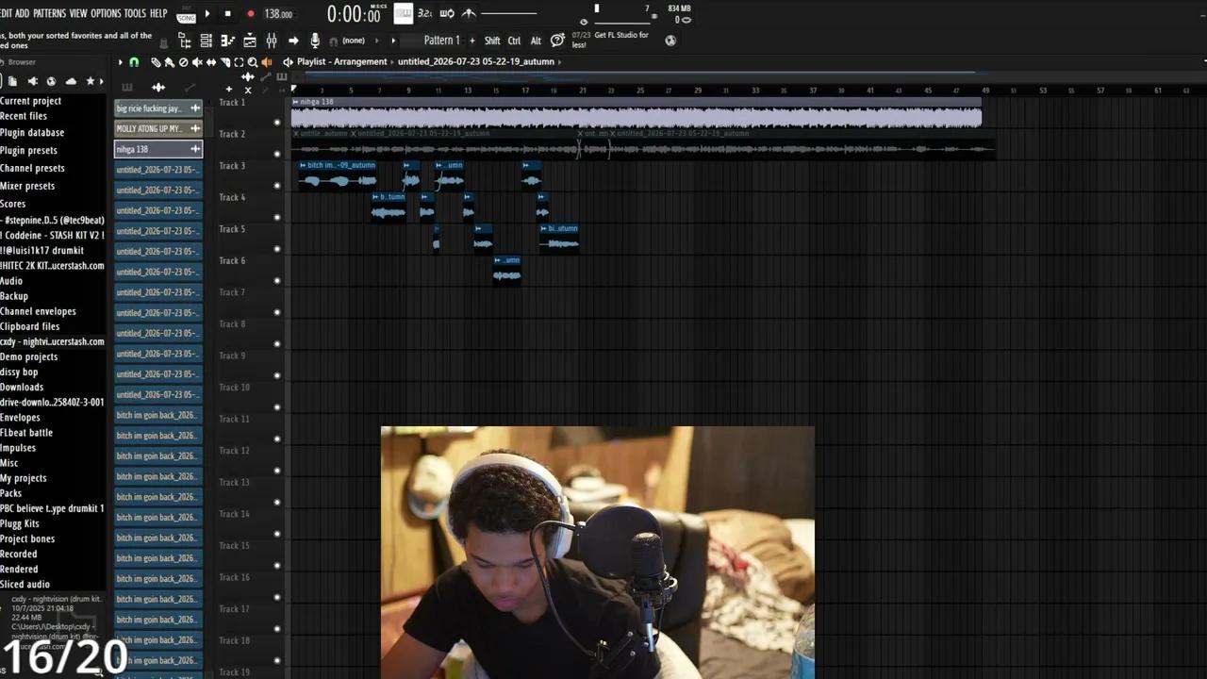Expand arrow after Playlist - Arrangement

point(392,62)
